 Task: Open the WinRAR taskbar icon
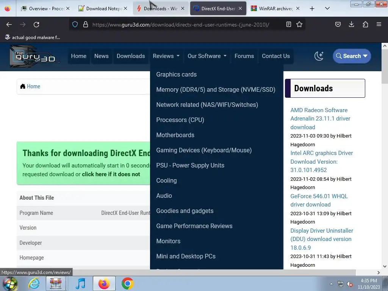click(x=56, y=283)
